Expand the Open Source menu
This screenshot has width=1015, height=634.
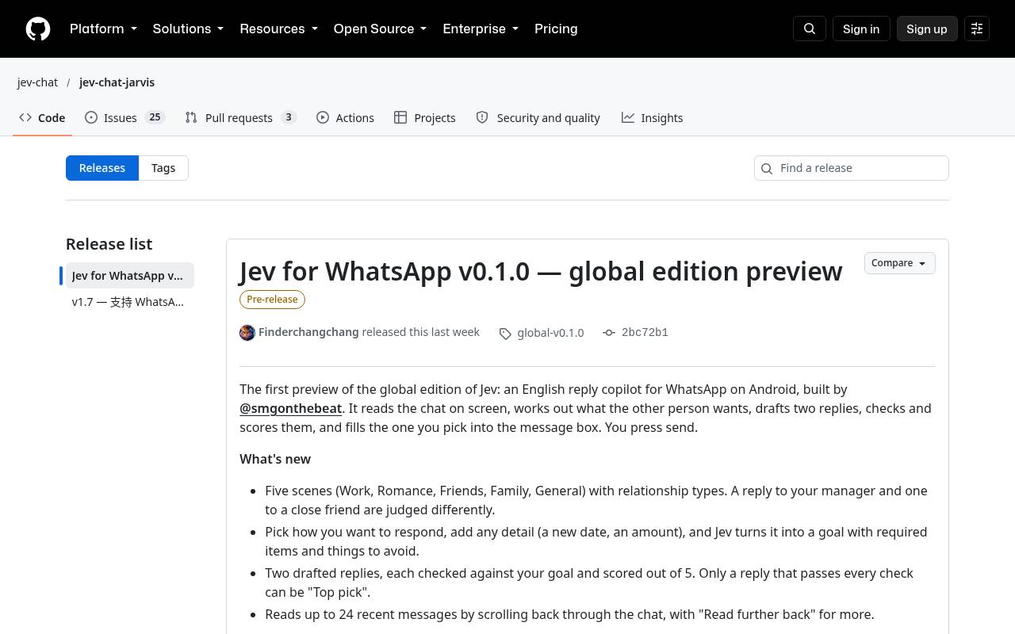pos(380,29)
